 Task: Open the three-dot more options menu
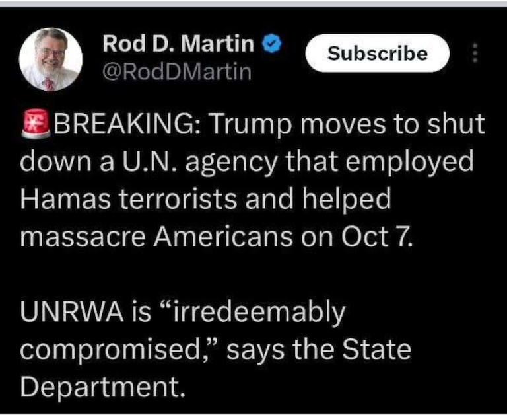pos(475,53)
